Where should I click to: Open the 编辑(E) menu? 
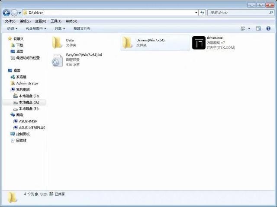(25, 21)
